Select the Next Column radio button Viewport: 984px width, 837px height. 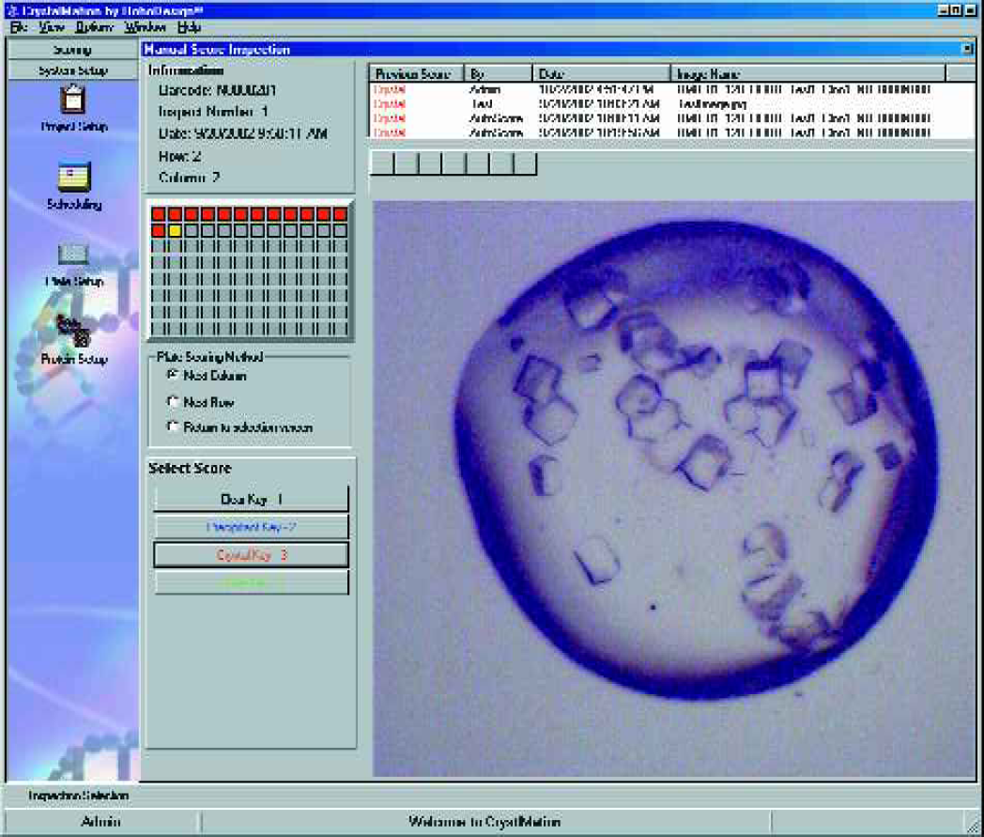tap(173, 375)
